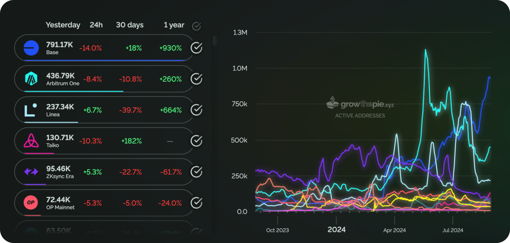Viewport: 510px width, 243px height.
Task: Sort by the 24h column header
Action: click(x=96, y=25)
